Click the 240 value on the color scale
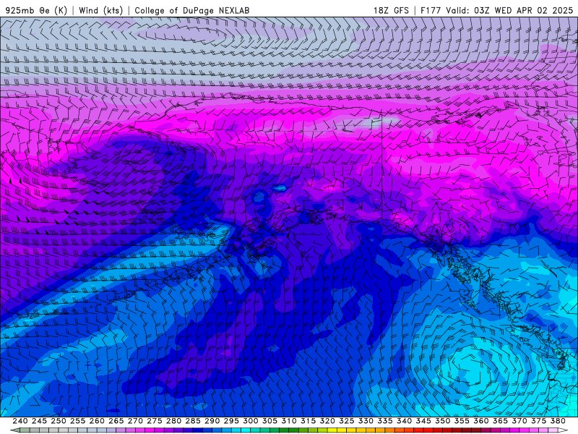The height and width of the screenshot is (434, 578). (20, 421)
